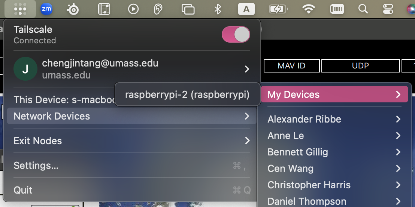Image resolution: width=415 pixels, height=207 pixels.
Task: Open the Siri menu bar icon
Action: 411,9
